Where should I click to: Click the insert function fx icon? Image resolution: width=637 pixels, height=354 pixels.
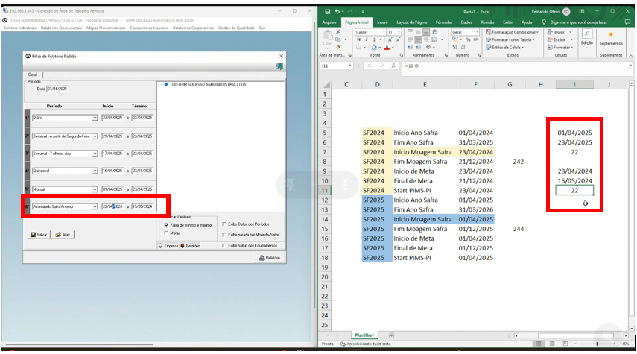coord(393,66)
